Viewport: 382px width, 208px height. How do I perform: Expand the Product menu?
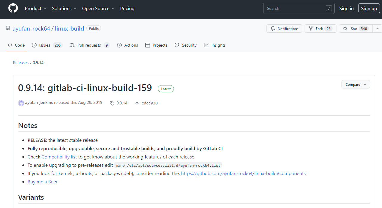[36, 9]
